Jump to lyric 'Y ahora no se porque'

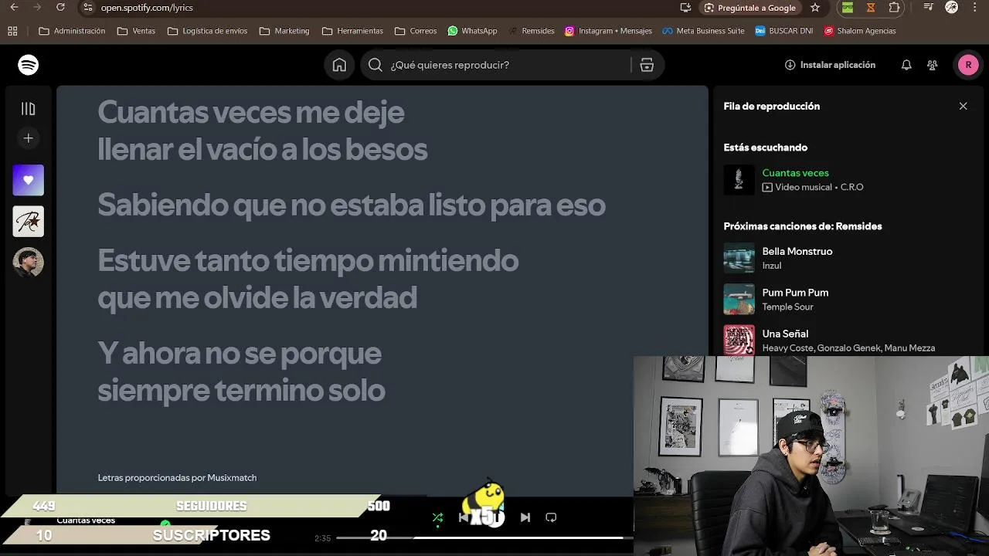pos(240,354)
